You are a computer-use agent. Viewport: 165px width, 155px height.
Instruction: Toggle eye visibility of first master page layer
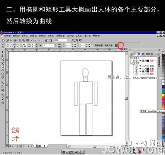(x=140, y=66)
